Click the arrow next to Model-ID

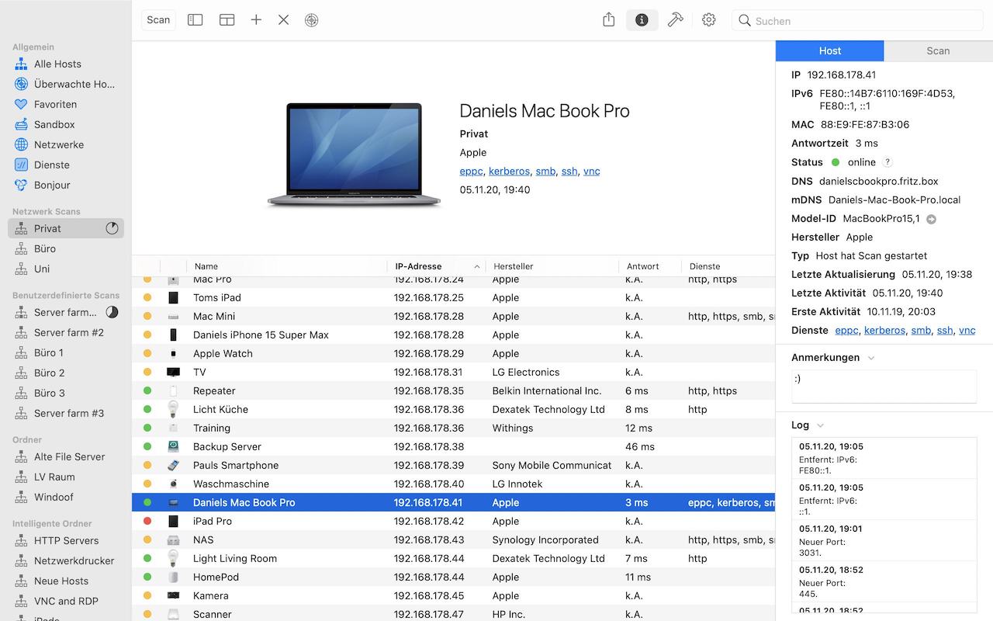(x=932, y=219)
